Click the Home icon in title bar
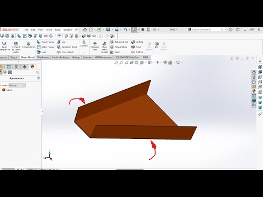Screen dimensions: 263x197 (85, 30)
